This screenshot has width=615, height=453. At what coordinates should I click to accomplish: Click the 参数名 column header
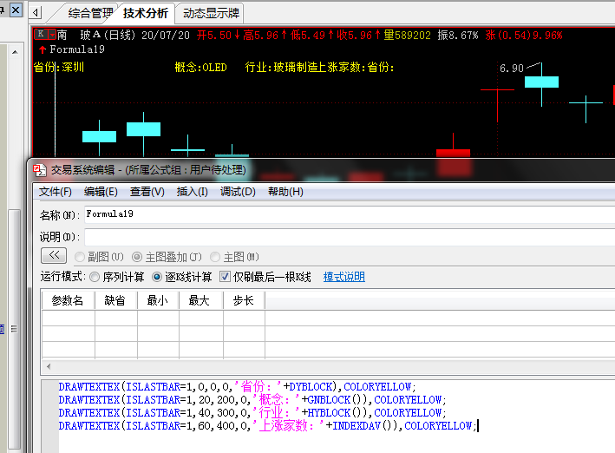(x=68, y=300)
